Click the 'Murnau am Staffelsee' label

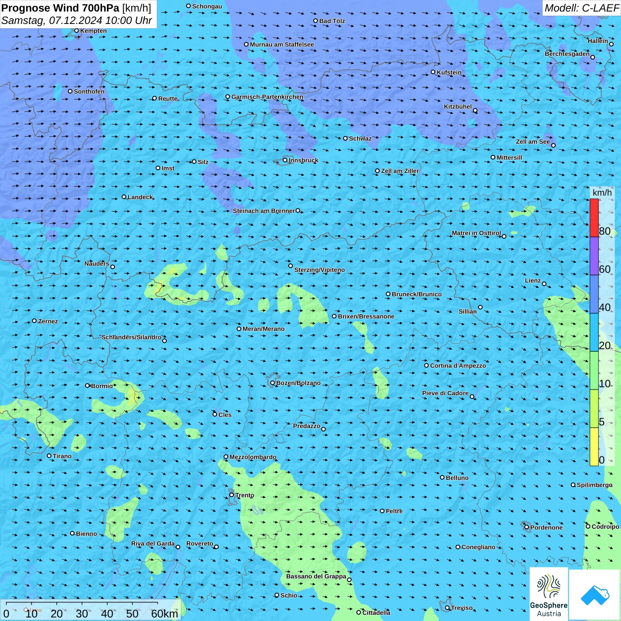point(282,44)
